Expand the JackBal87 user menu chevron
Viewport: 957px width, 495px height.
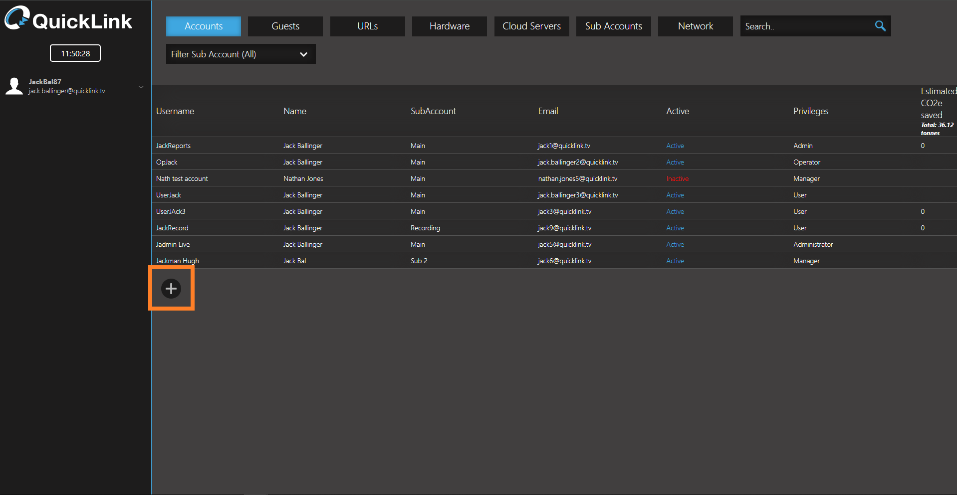[141, 87]
